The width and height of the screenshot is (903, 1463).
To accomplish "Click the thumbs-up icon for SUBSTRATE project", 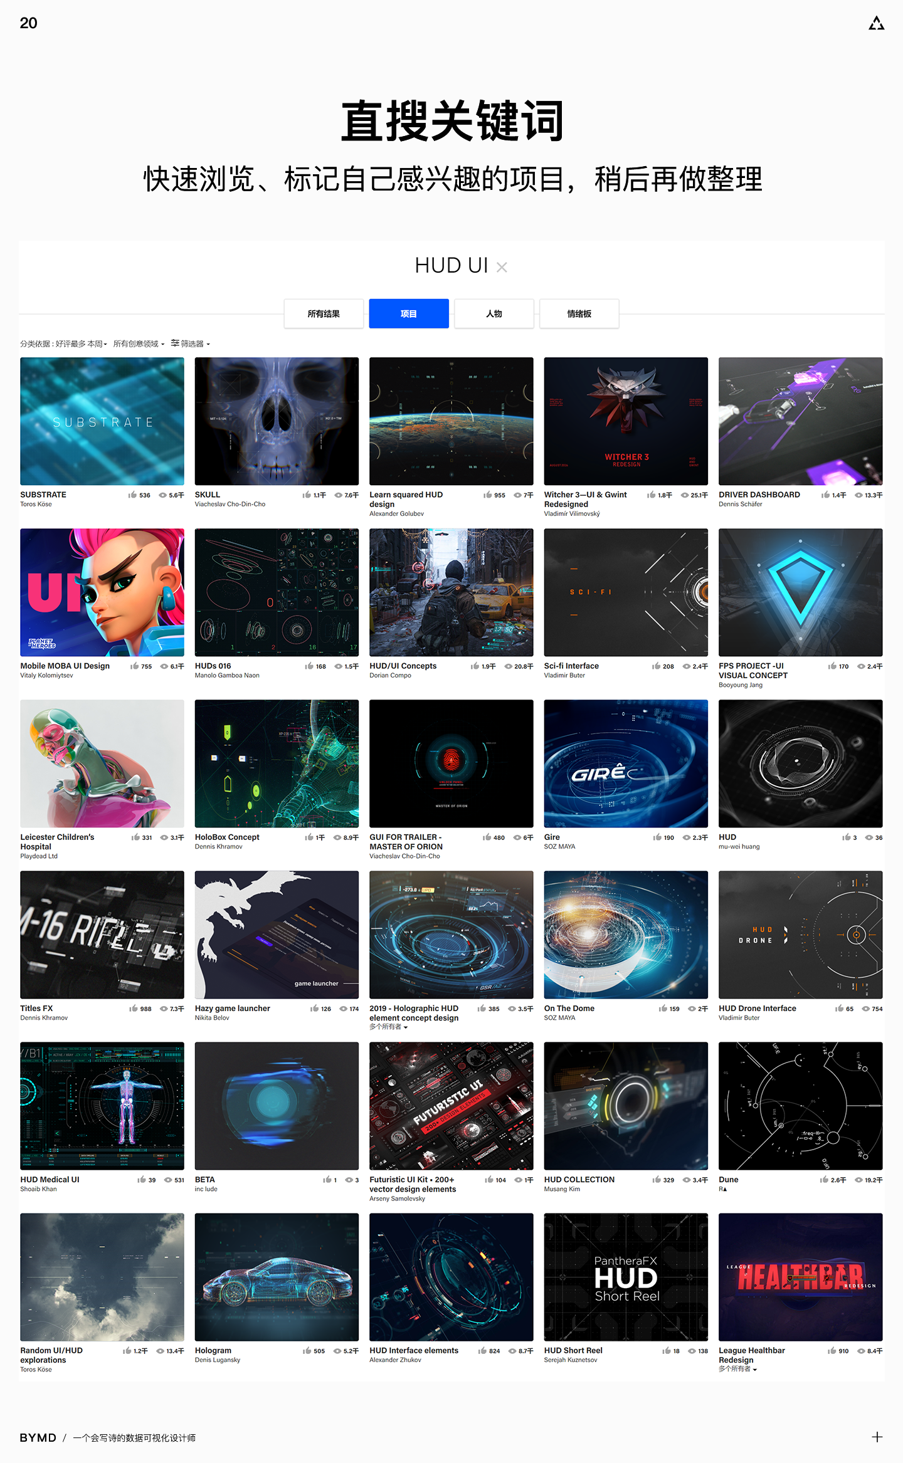I will coord(132,495).
